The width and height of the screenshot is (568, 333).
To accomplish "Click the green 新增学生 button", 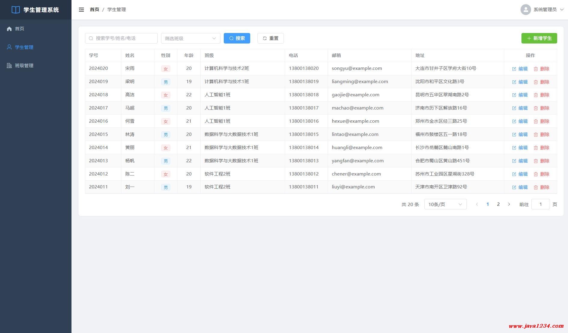I will tap(539, 38).
